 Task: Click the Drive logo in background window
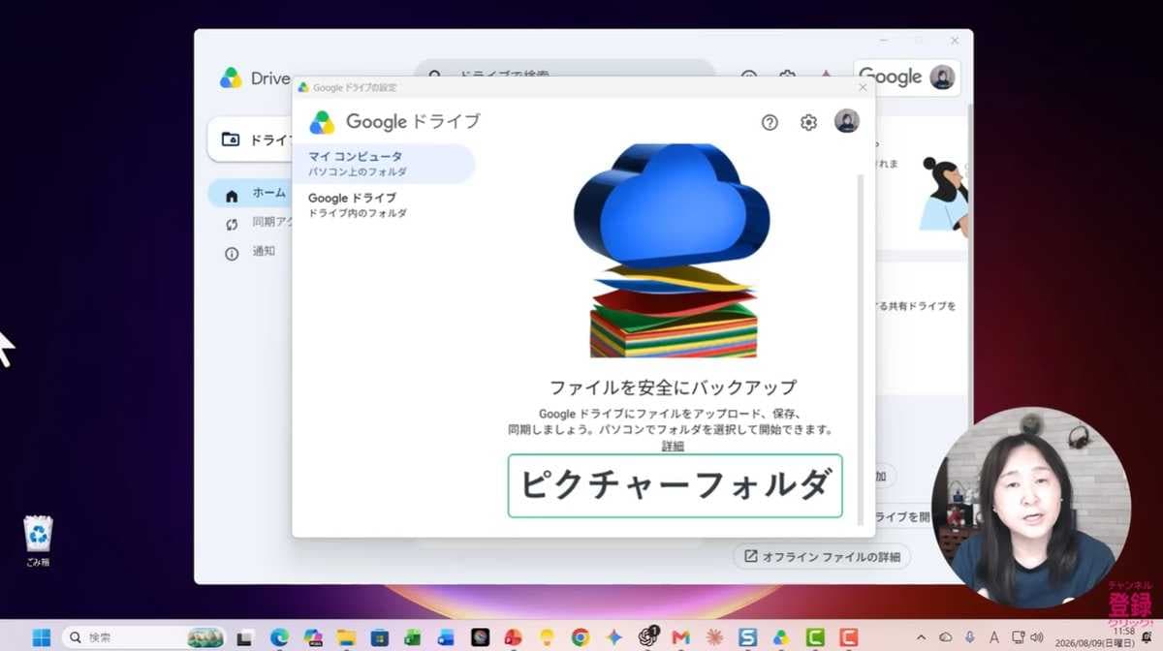click(x=254, y=78)
